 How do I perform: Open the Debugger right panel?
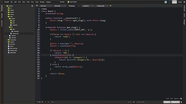pos(184,22)
